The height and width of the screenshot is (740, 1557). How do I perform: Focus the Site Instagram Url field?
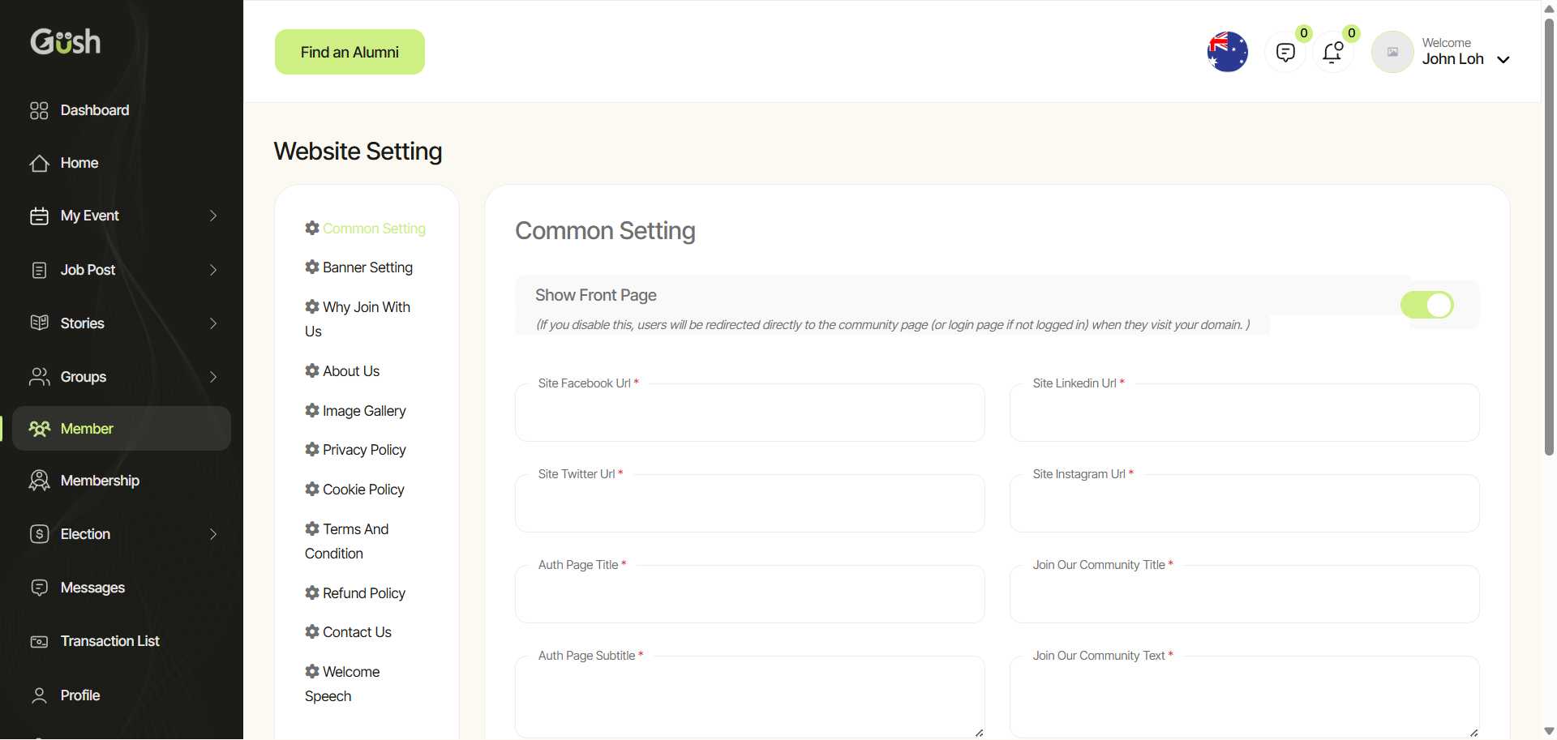click(1244, 503)
